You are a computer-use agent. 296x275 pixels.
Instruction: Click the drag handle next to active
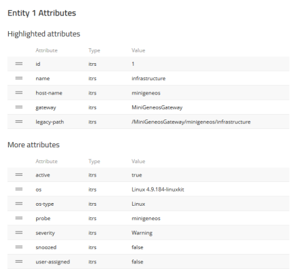(19, 175)
